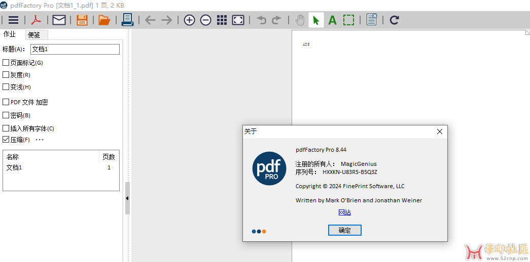
Task: Save the PDF with the floppy disk icon
Action: pos(82,20)
